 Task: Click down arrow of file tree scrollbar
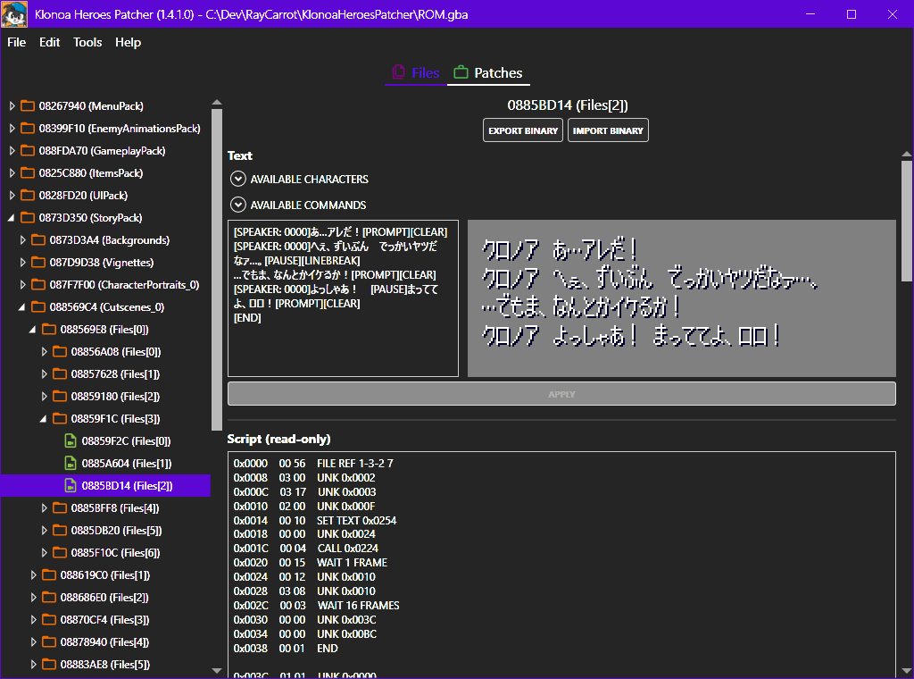[217, 671]
